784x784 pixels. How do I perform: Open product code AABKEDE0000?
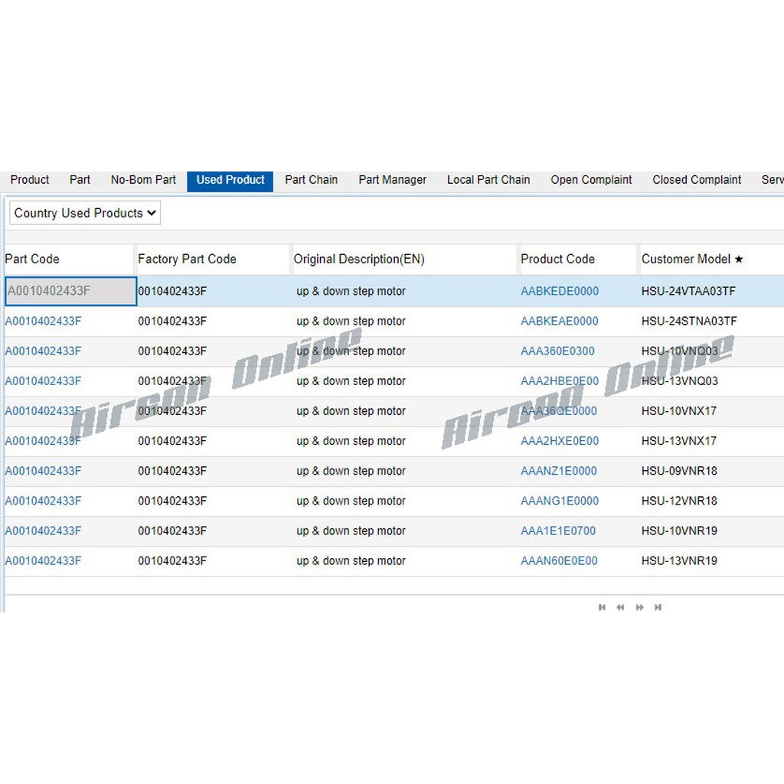(x=560, y=291)
